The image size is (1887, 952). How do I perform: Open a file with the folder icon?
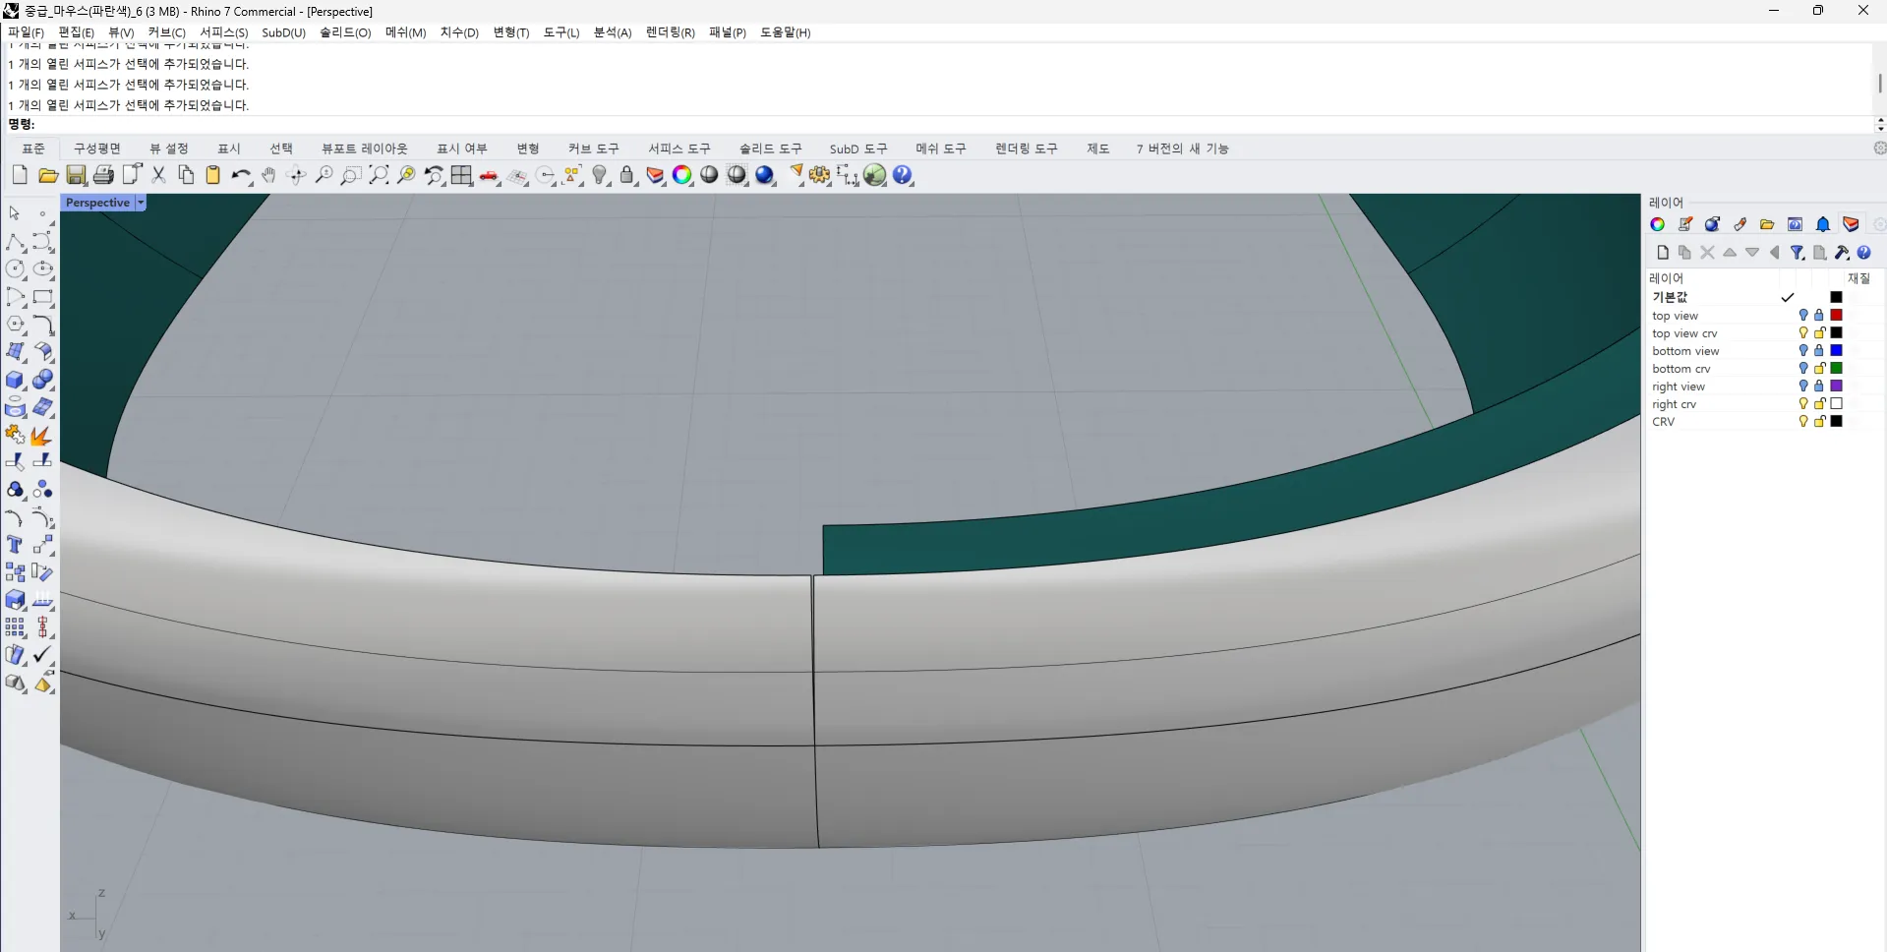[x=47, y=175]
